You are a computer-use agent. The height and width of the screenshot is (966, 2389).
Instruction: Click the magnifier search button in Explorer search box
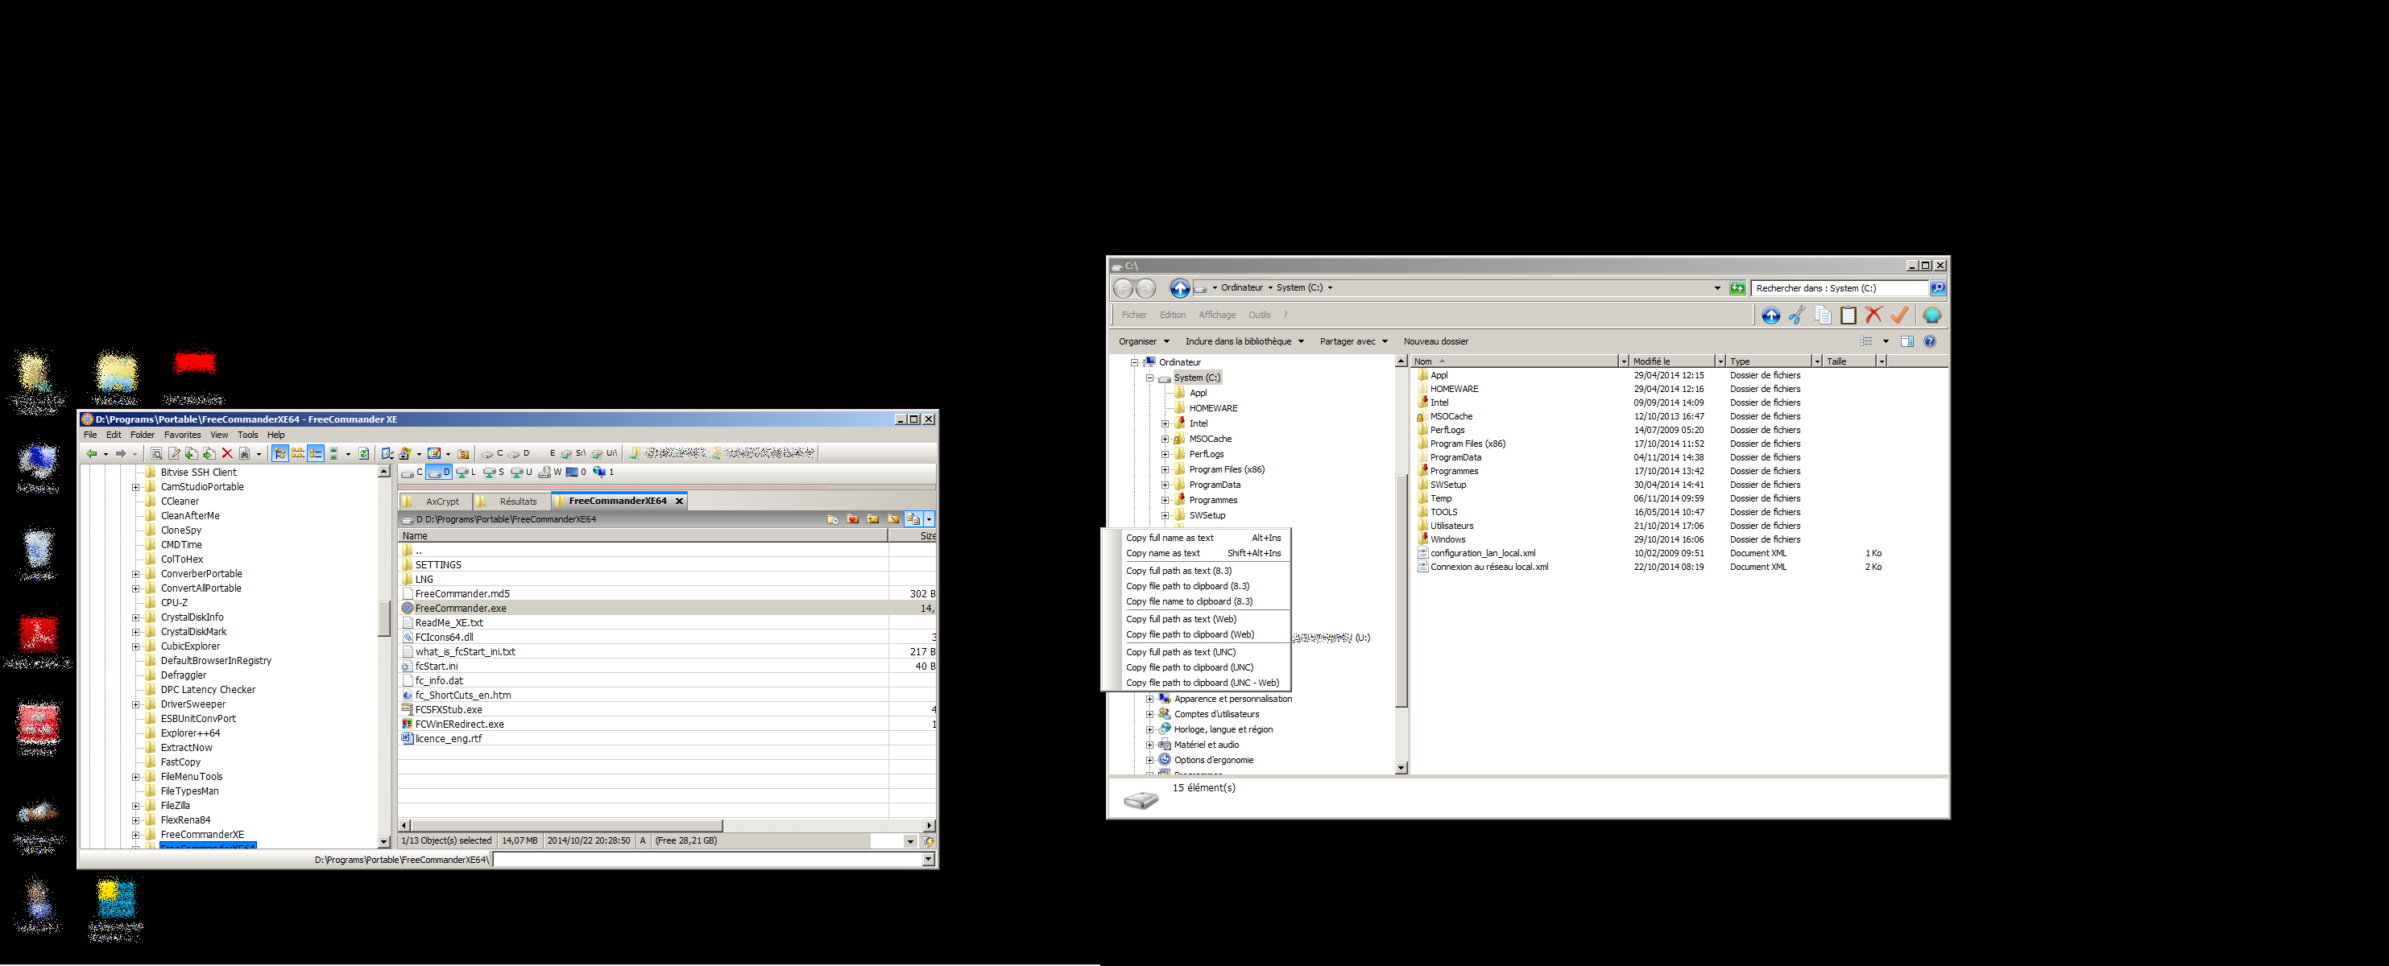[x=1937, y=288]
